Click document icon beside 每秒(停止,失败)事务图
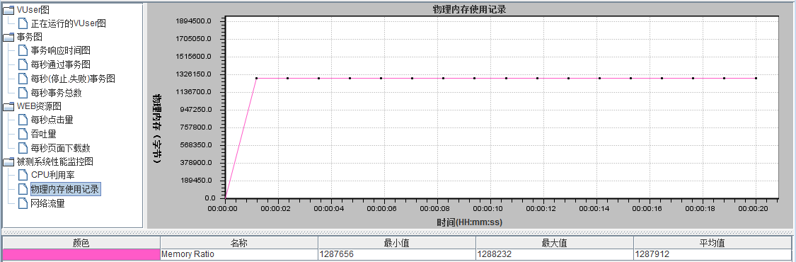The height and width of the screenshot is (262, 796). tap(23, 79)
